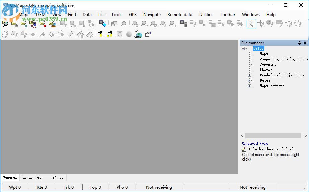Screen dimensions: 309x192
Task: Click the GPS receiver with green dial icon
Action: (x=109, y=34)
